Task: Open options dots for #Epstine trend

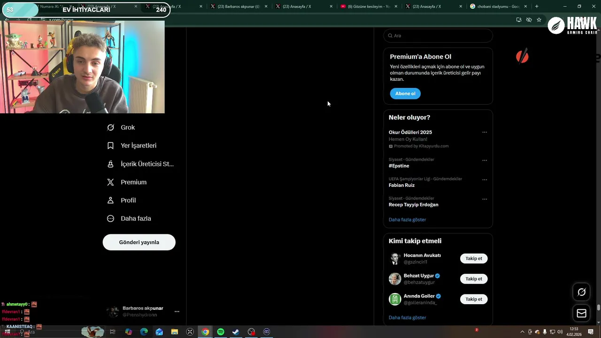Action: 485,160
